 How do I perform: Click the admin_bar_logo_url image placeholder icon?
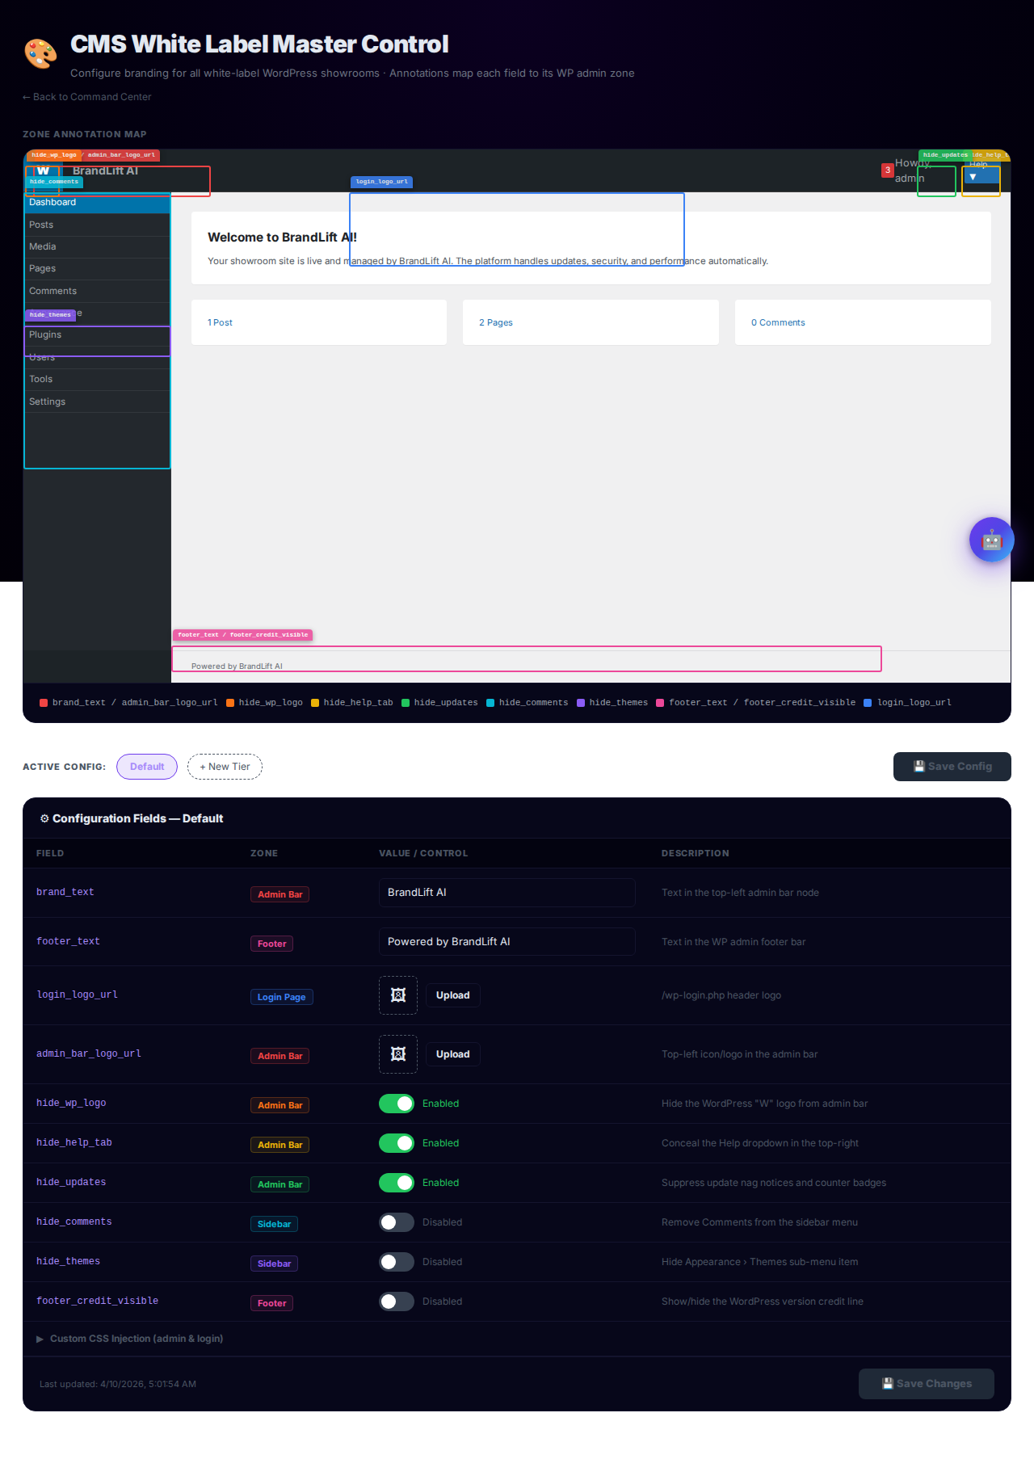(398, 1054)
